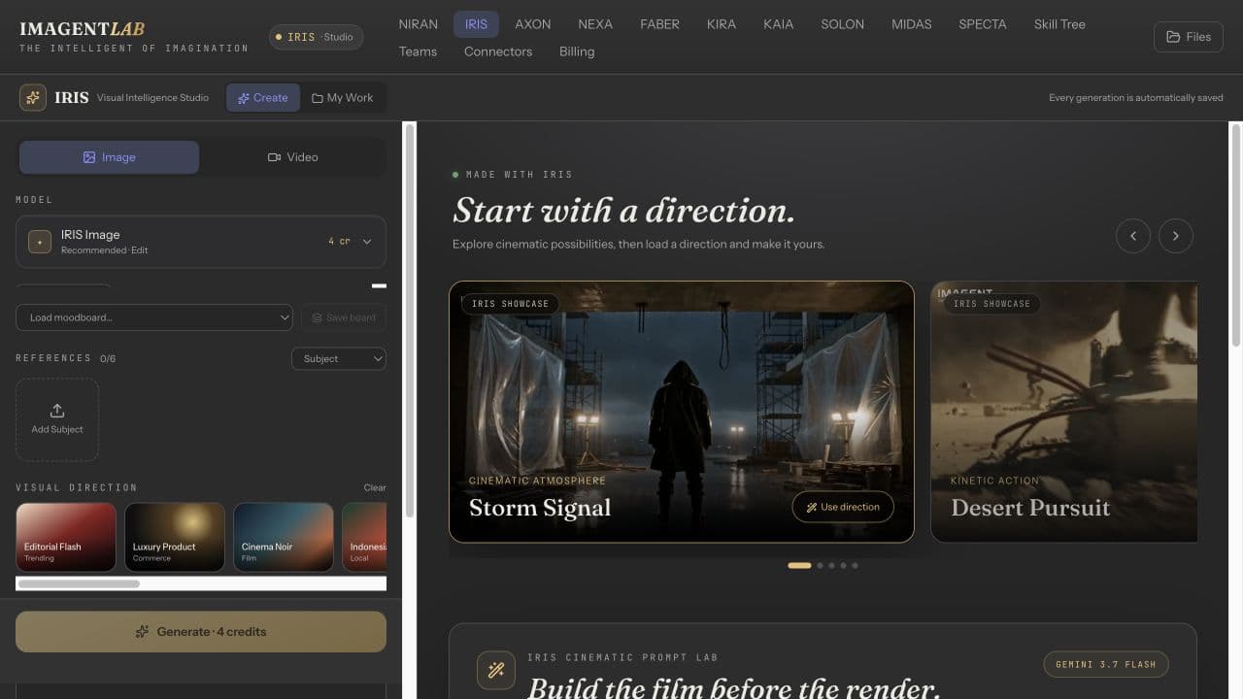Click the IRIS sparkle logo icon

click(x=33, y=97)
